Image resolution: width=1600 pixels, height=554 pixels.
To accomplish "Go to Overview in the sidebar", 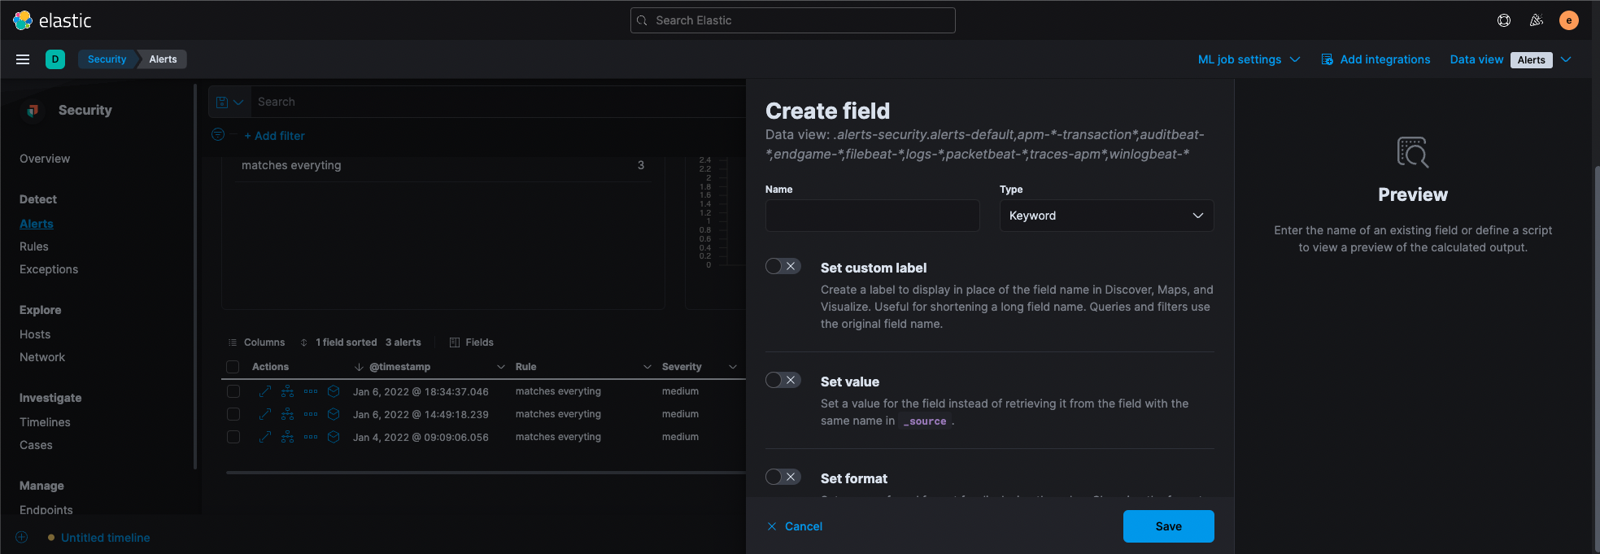I will pos(45,159).
